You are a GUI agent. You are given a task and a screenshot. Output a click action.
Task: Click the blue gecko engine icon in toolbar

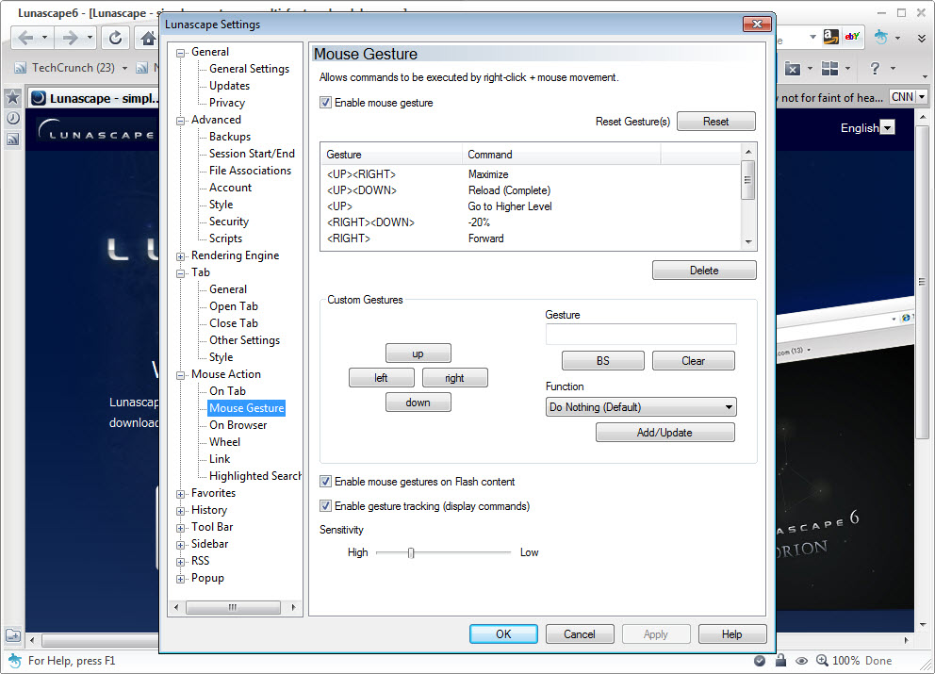tap(880, 37)
